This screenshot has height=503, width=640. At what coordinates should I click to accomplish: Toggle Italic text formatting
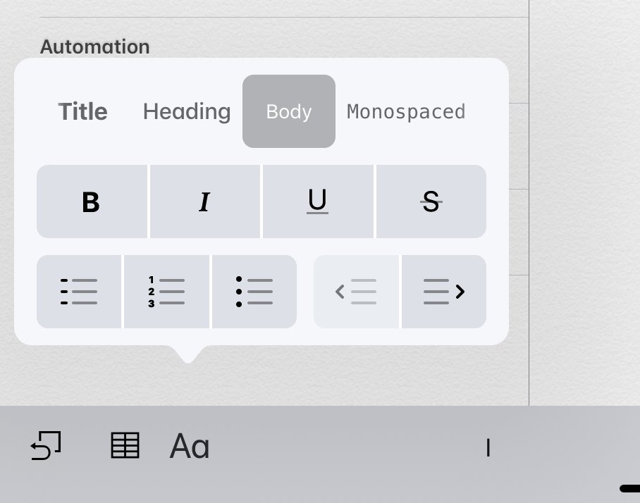[x=205, y=201]
